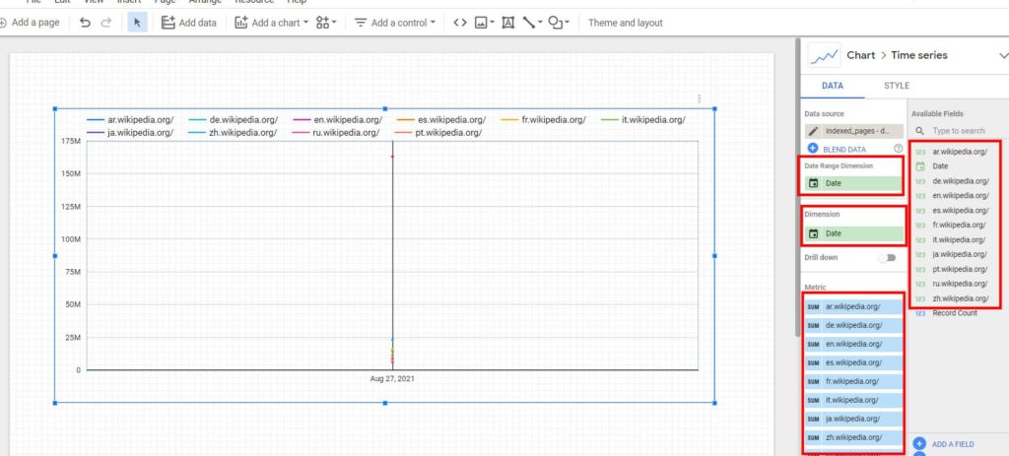Click the Aug 27, 2021 axis label
Screen dimensions: 1009x456
(392, 379)
